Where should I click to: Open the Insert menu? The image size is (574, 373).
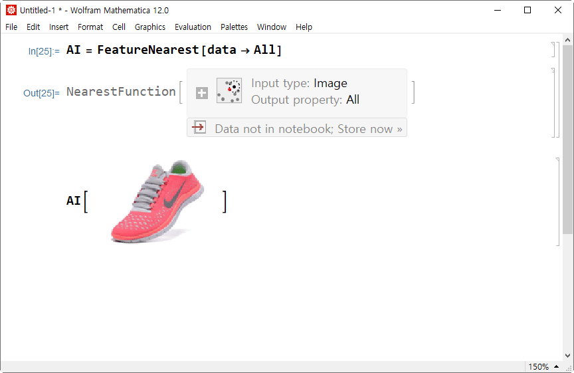59,27
